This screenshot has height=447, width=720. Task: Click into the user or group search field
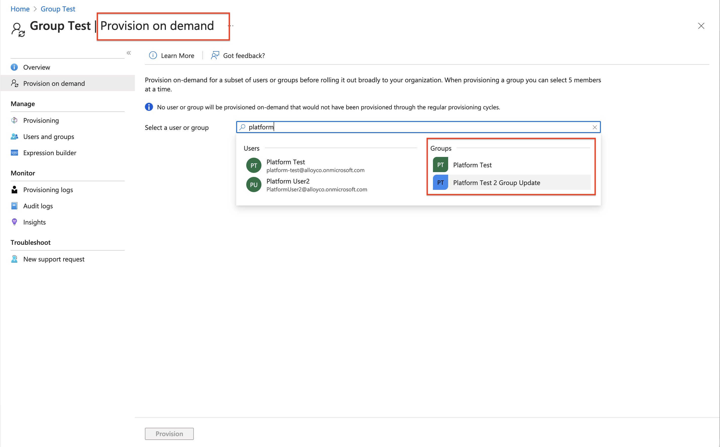coord(414,127)
